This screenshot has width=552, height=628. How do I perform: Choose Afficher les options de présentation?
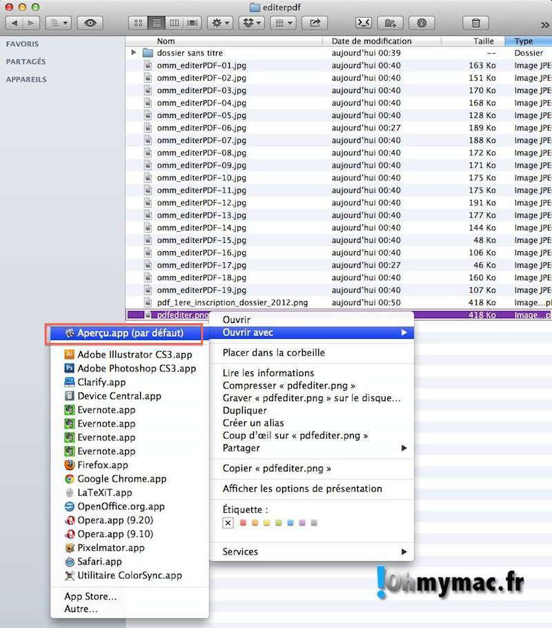point(312,489)
